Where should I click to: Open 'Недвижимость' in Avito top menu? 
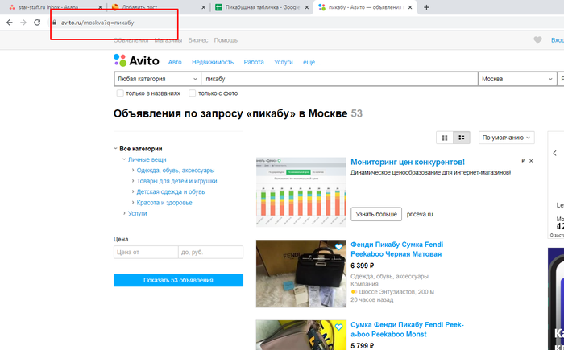pyautogui.click(x=213, y=62)
